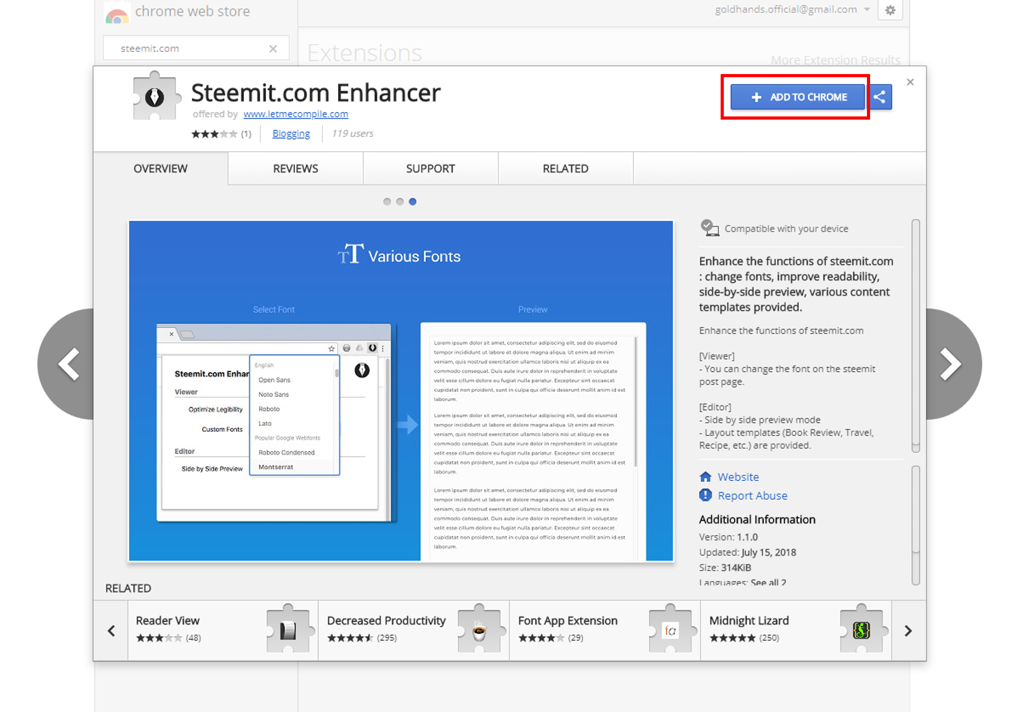Select the second screenshot carousel dot
The height and width of the screenshot is (712, 1017).
(400, 201)
